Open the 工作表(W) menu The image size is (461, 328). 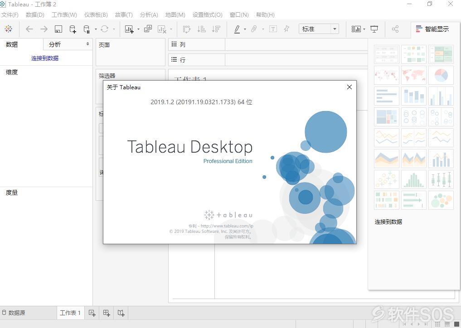click(64, 14)
